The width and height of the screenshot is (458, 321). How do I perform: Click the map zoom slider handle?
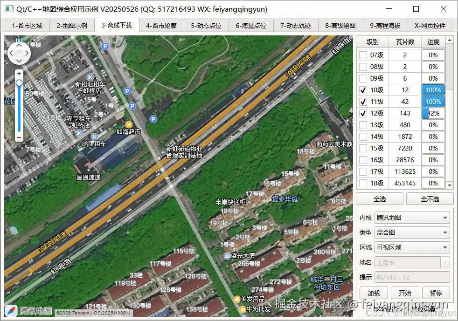pyautogui.click(x=19, y=83)
